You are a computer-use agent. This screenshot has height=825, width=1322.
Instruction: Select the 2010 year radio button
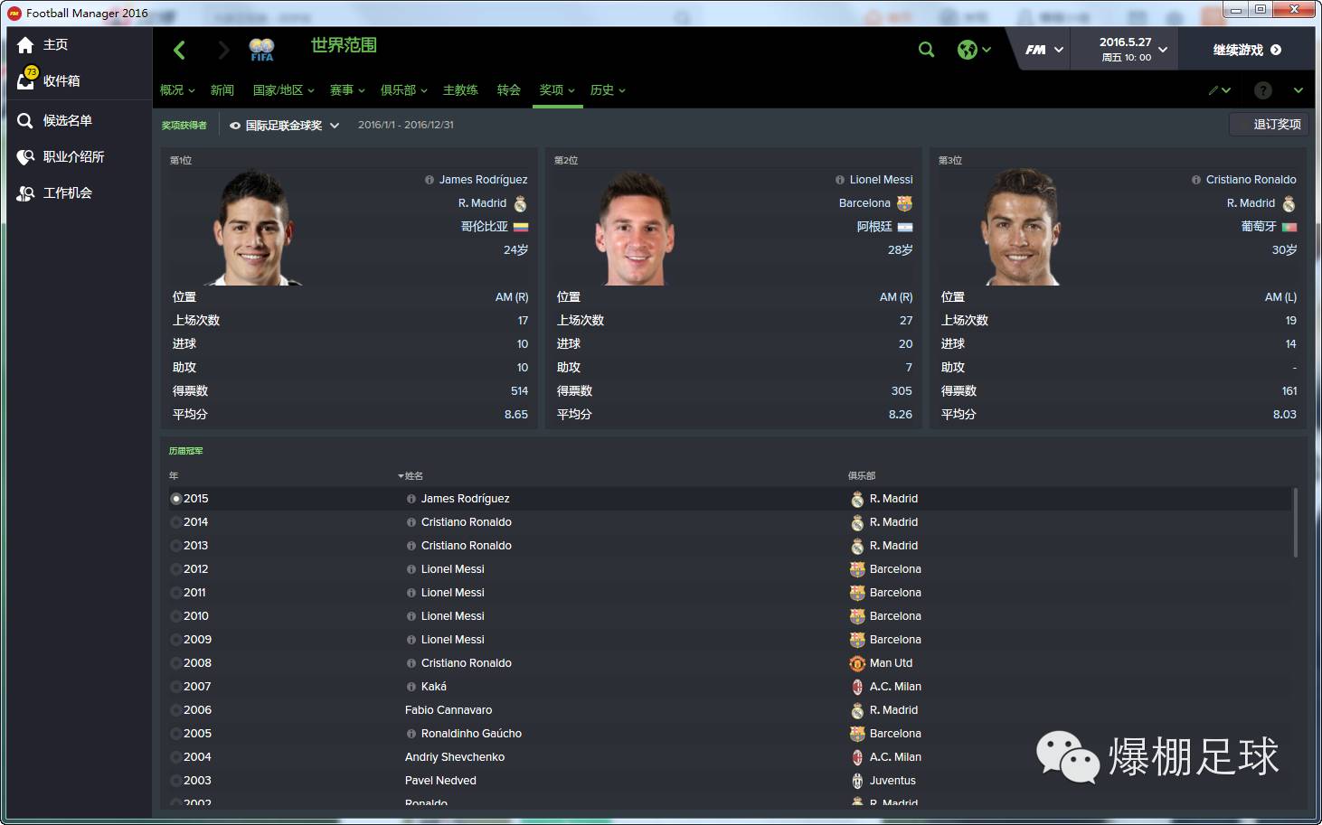(176, 616)
